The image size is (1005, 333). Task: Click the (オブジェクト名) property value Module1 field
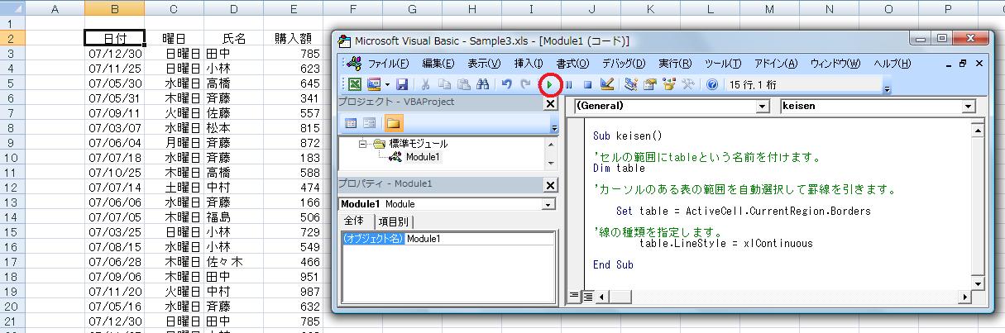(x=480, y=239)
